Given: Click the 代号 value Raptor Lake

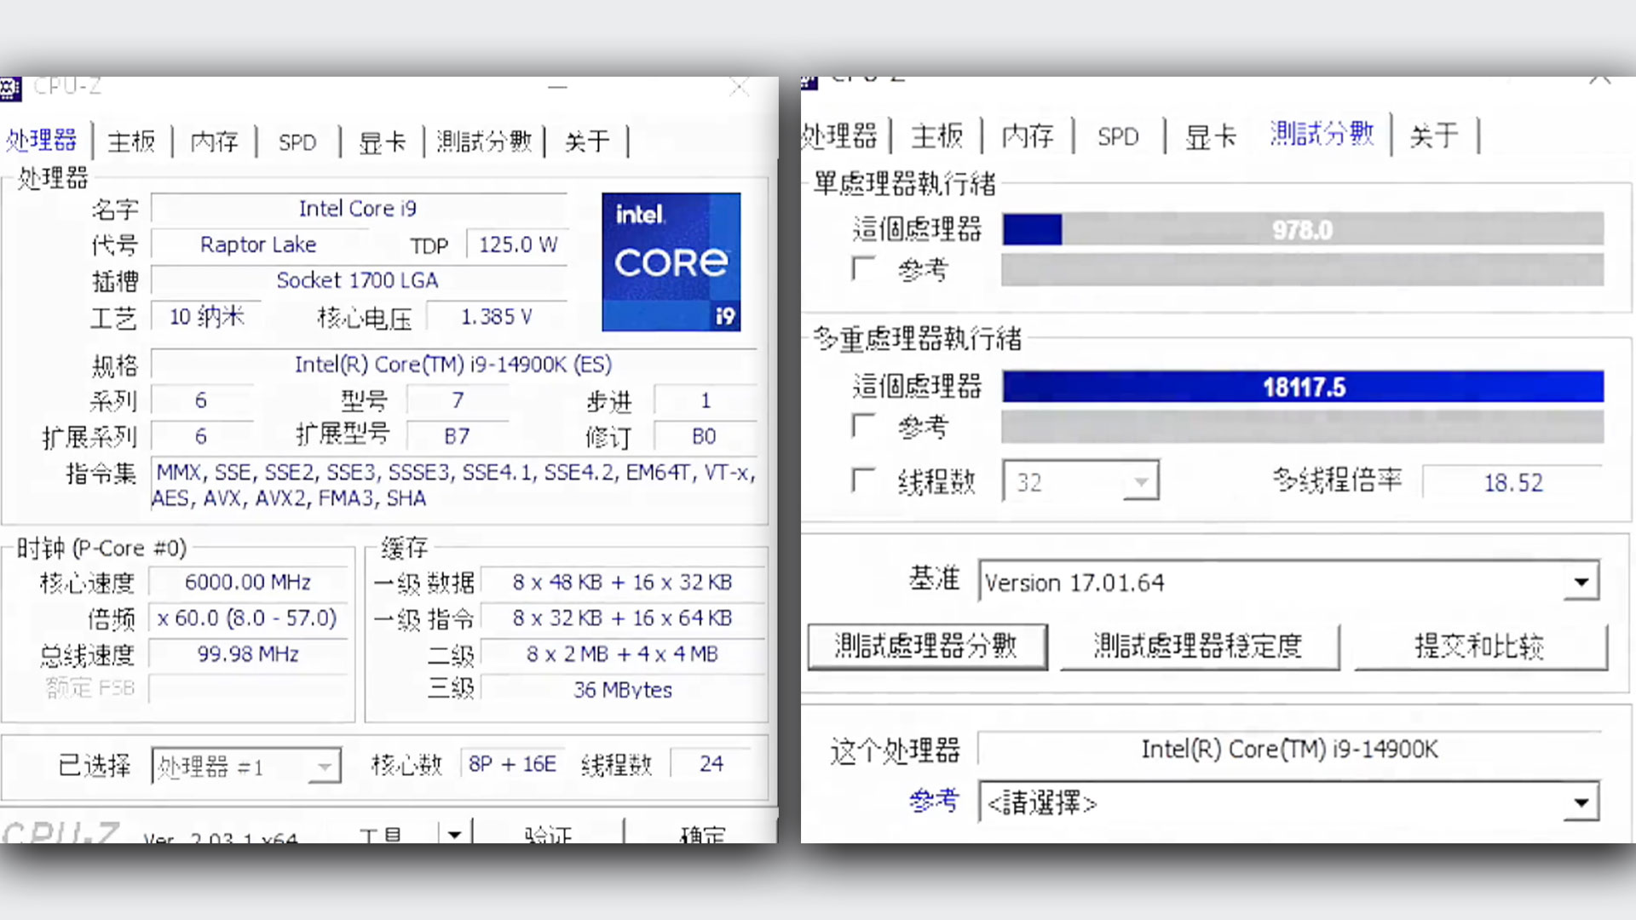Looking at the screenshot, I should 258,244.
